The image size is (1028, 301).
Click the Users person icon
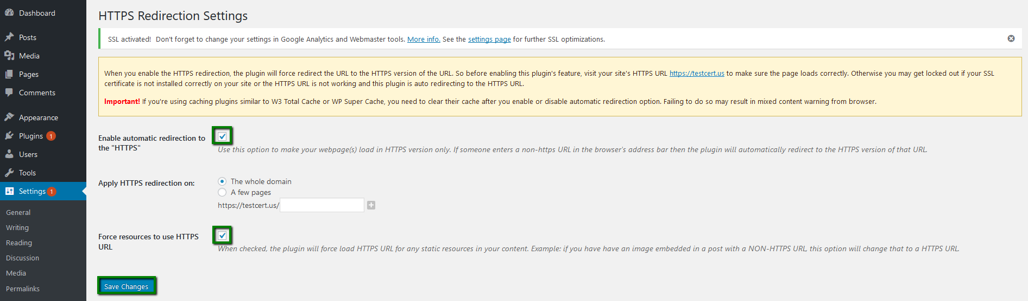coord(9,154)
